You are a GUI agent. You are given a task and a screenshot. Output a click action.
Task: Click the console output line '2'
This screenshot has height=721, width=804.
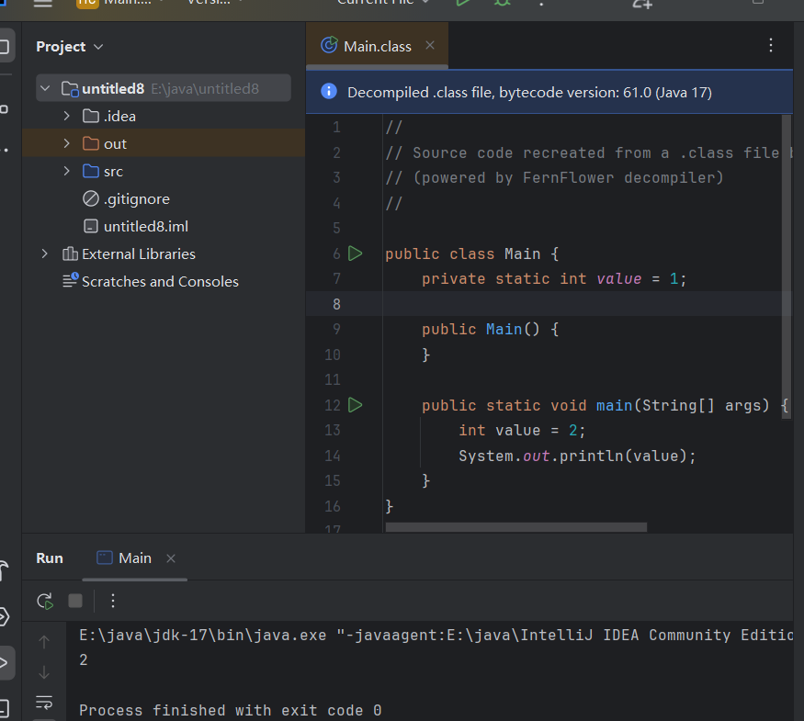tap(83, 660)
